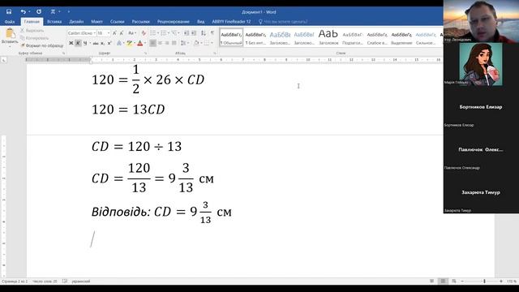Toggle bold formatting Ж
Image resolution: width=519 pixels, height=292 pixels.
tap(71, 43)
